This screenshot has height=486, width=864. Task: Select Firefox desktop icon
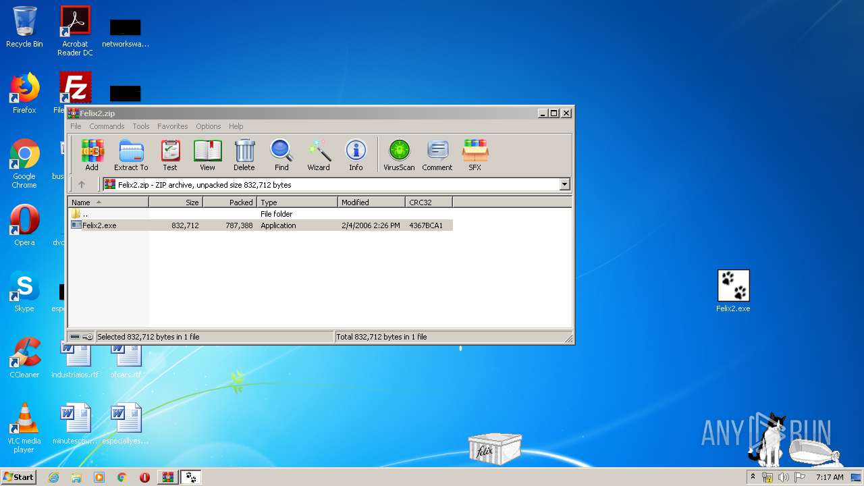click(24, 93)
